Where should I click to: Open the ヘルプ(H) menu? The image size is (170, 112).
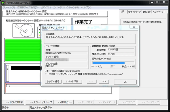pos(86,7)
